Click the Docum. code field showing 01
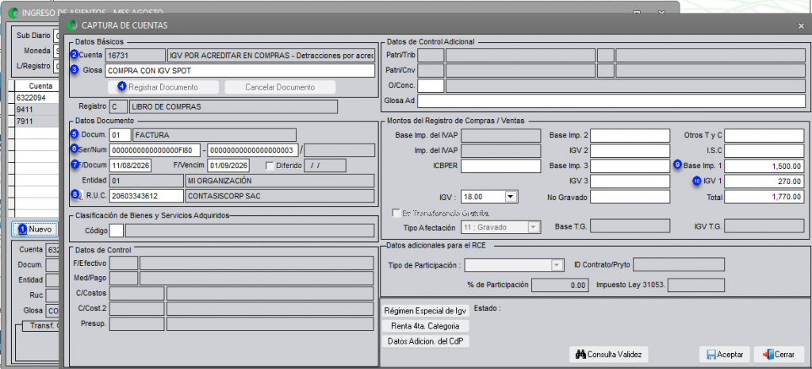Viewport: 812px width, 369px height. click(121, 135)
